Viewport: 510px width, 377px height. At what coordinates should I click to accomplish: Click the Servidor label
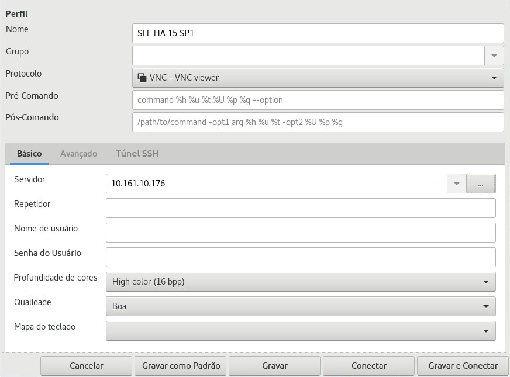point(30,179)
